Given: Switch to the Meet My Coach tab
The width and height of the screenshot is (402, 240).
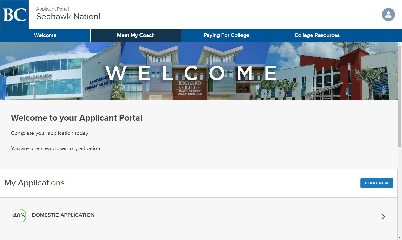Looking at the screenshot, I should click(136, 35).
